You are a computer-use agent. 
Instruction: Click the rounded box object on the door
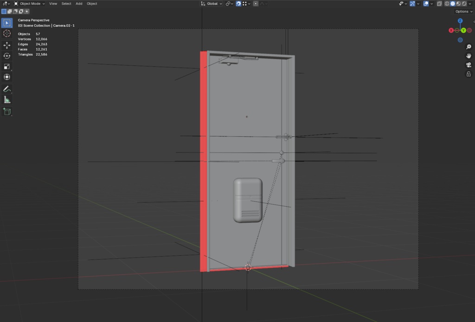pyautogui.click(x=248, y=200)
